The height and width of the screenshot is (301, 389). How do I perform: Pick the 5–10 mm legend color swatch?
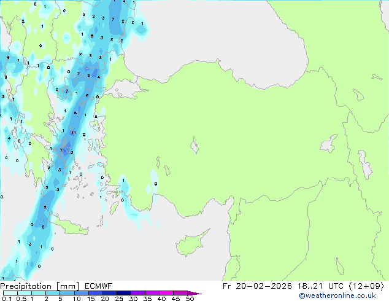coord(67,293)
